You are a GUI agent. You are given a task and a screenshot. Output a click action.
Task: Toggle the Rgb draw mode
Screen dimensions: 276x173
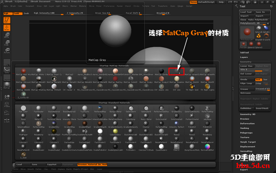click(x=8, y=14)
